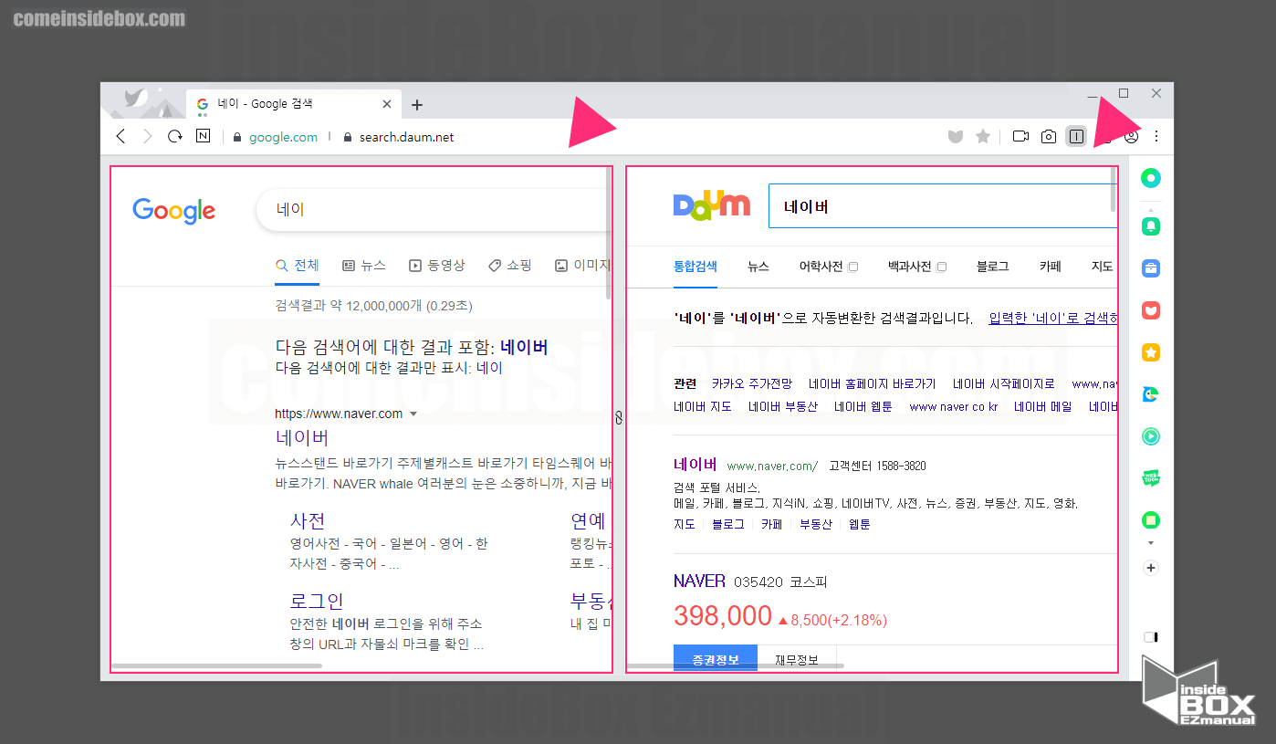Click the search.daum.net address in the address bar
Screen dimensions: 1276x744
[406, 137]
